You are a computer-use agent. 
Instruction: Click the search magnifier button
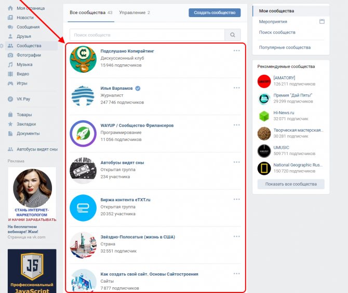pyautogui.click(x=233, y=35)
